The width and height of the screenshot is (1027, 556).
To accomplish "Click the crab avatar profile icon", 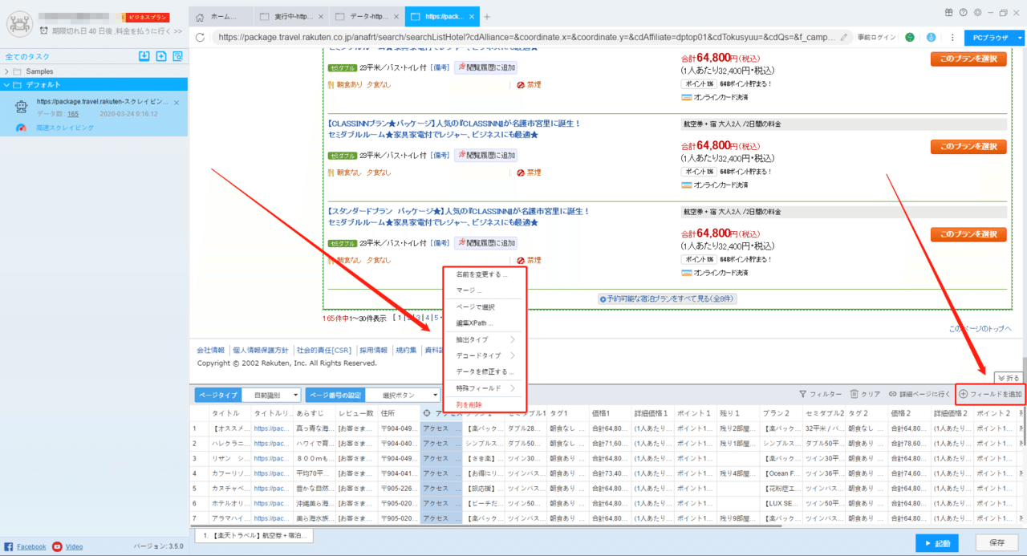I will (18, 24).
